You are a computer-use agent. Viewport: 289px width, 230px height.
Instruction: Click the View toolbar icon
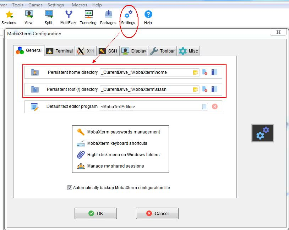(x=28, y=18)
